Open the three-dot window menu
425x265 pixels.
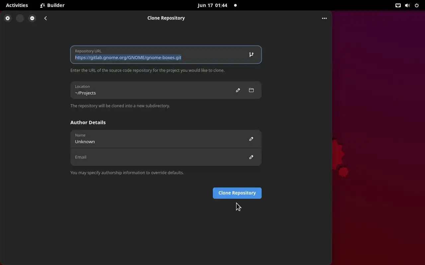point(324,18)
